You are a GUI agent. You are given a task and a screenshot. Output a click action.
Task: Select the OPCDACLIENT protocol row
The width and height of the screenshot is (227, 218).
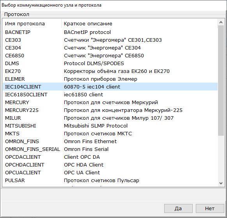110,157
